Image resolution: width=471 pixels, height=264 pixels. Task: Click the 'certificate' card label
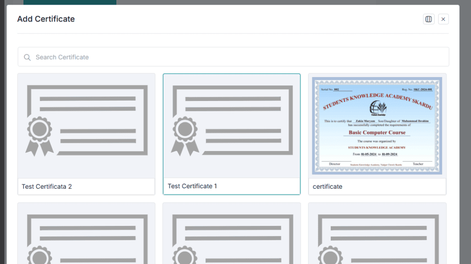tap(327, 186)
